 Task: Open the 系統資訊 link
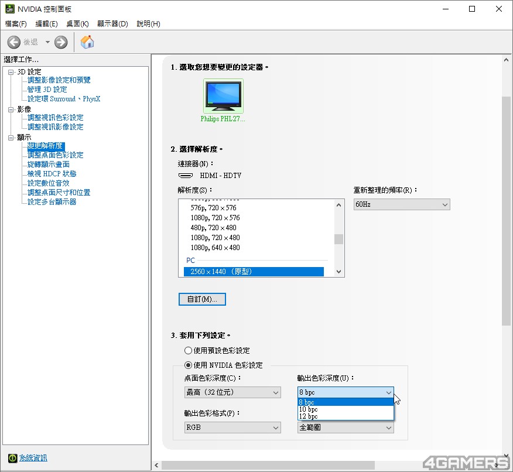(33, 458)
